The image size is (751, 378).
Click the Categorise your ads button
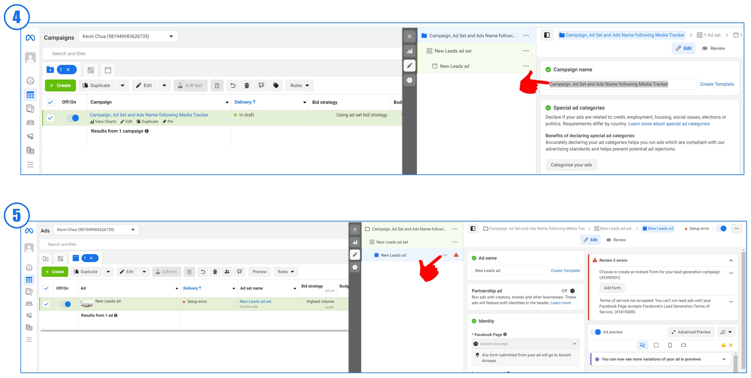571,165
